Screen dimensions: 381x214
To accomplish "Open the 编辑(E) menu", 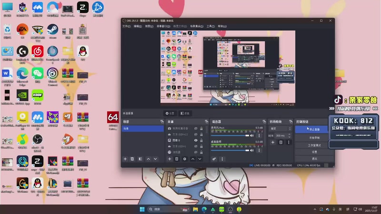I will (138, 26).
